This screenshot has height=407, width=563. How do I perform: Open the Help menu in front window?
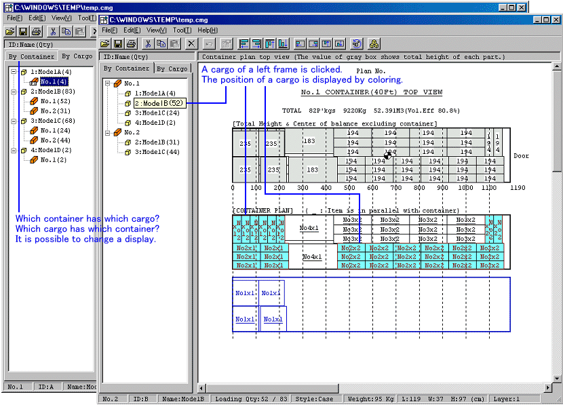coord(208,31)
